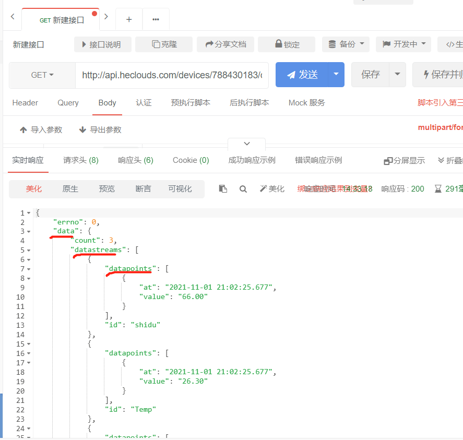Select the 可视化 visualize mode
Image resolution: width=463 pixels, height=440 pixels.
(180, 189)
